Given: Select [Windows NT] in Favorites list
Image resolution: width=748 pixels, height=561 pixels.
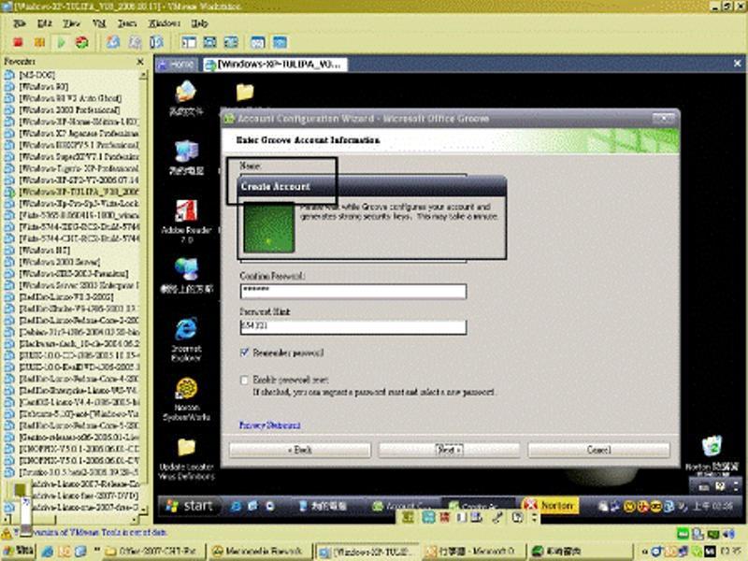Looking at the screenshot, I should pos(44,251).
